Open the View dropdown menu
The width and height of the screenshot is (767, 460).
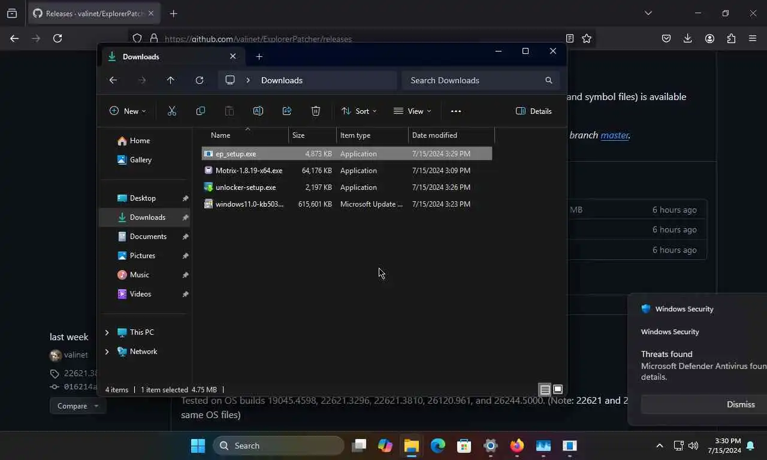pyautogui.click(x=412, y=111)
